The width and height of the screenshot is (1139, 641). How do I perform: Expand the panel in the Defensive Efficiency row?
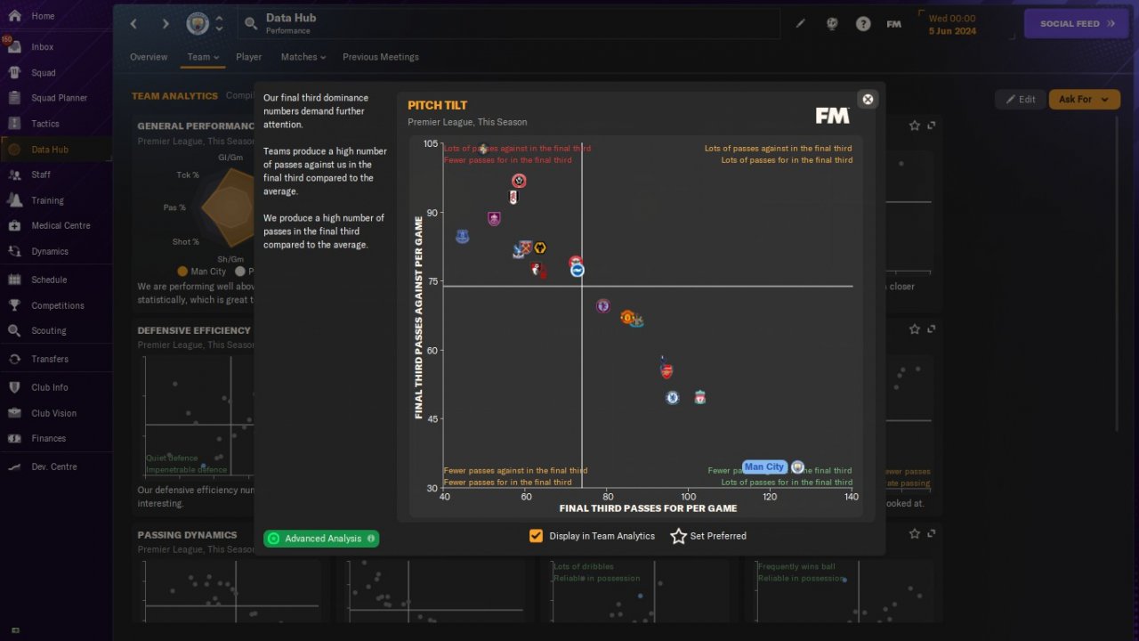932,329
